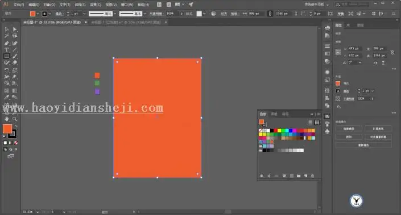This screenshot has height=215, width=401.
Task: Select the Shaper tool
Action: (7, 62)
